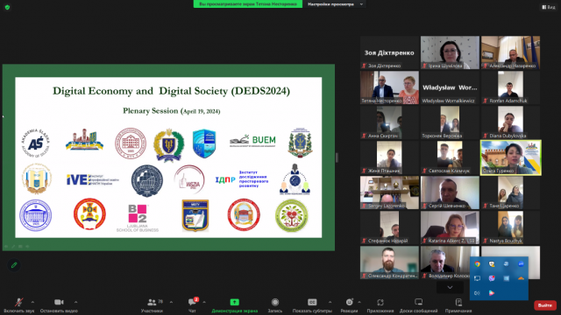
Task: Click muted mic icon on Зоя Діхтяренко tile
Action: [364, 66]
